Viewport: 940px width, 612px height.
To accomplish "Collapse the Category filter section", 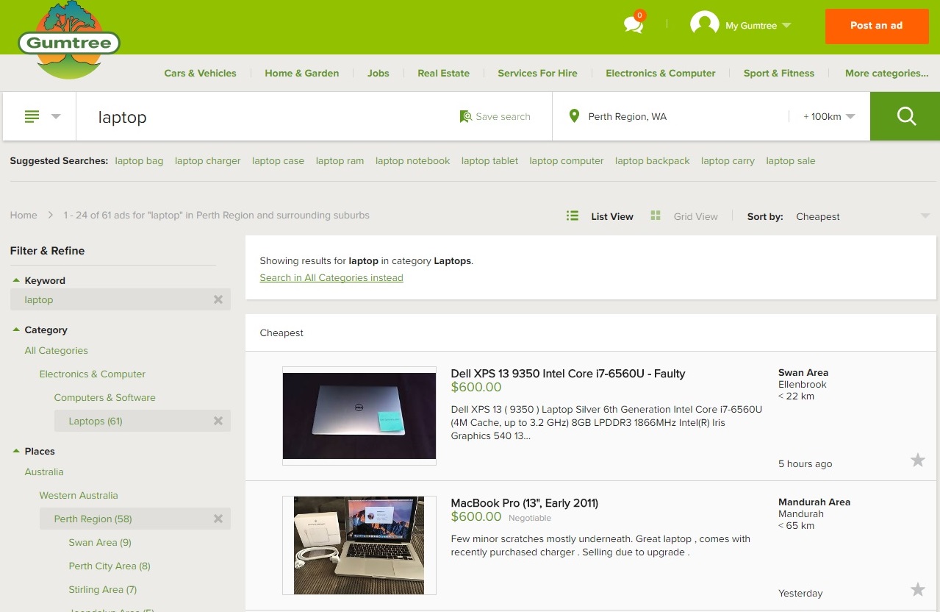I will 16,330.
